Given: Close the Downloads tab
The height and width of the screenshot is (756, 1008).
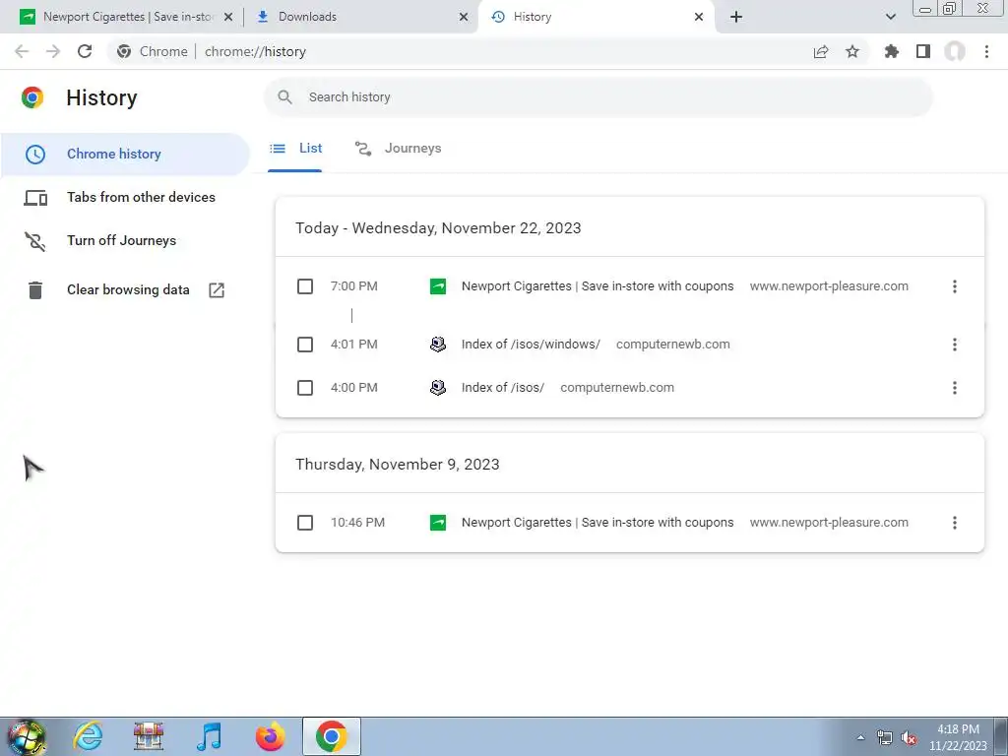Looking at the screenshot, I should pyautogui.click(x=464, y=17).
